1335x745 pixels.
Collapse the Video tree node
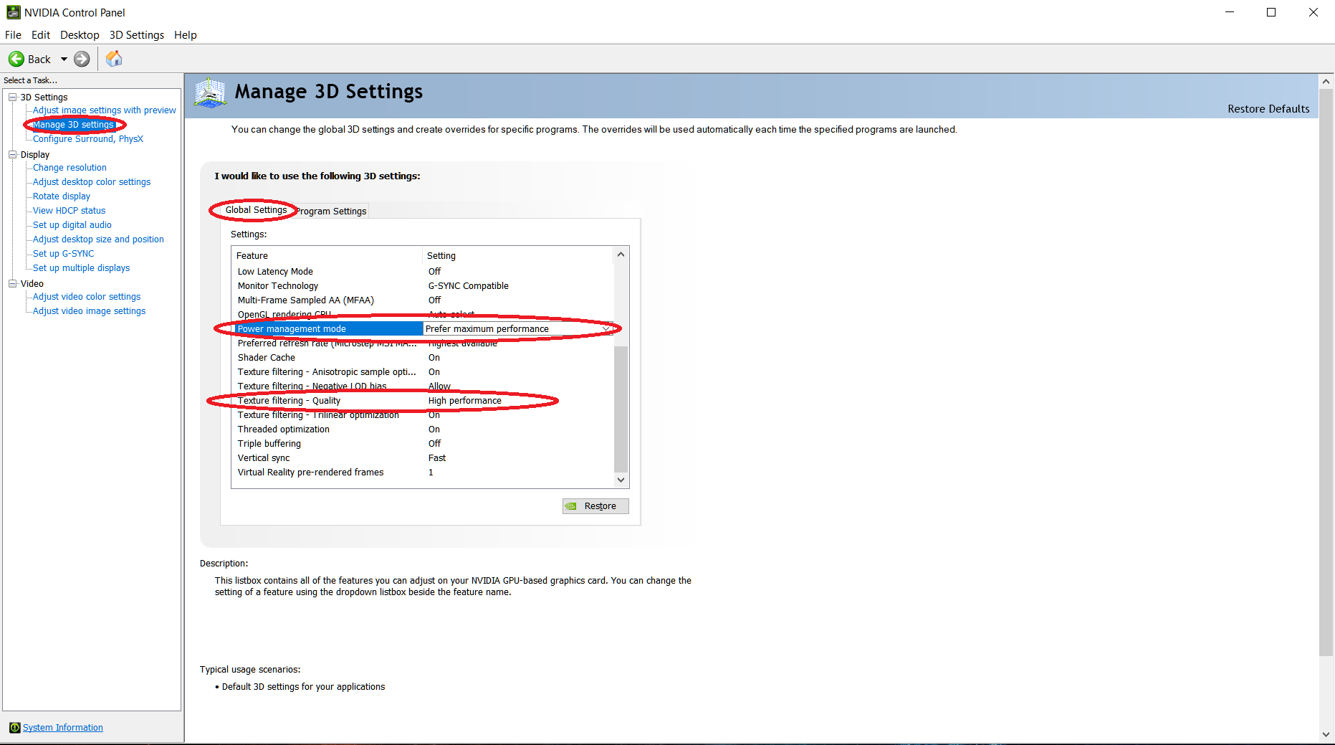click(12, 283)
